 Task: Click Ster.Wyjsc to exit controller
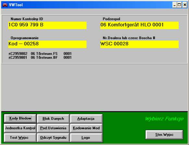(164, 135)
